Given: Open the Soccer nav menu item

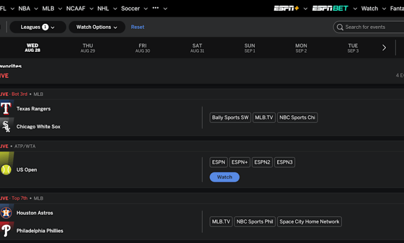Looking at the screenshot, I should click(131, 8).
